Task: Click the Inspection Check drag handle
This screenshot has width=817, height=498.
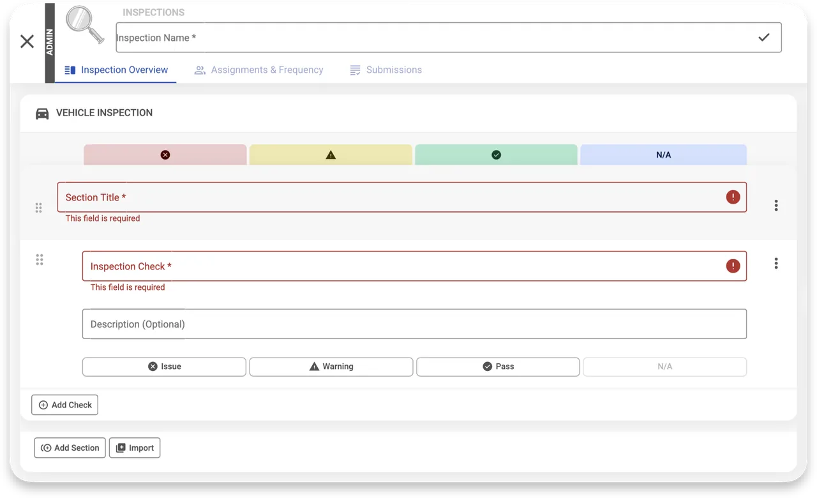Action: pyautogui.click(x=40, y=259)
